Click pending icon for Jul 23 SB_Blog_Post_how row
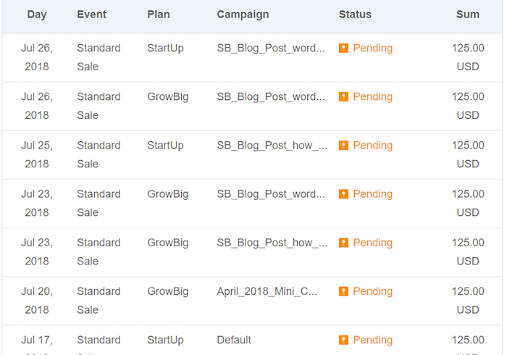Image resolution: width=507 pixels, height=355 pixels. pyautogui.click(x=343, y=243)
